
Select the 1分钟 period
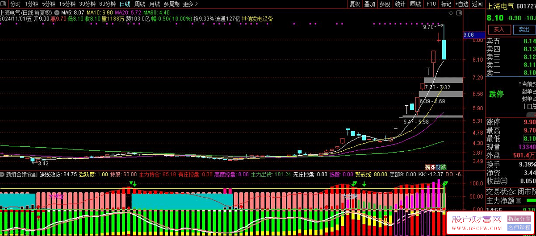[32, 4]
